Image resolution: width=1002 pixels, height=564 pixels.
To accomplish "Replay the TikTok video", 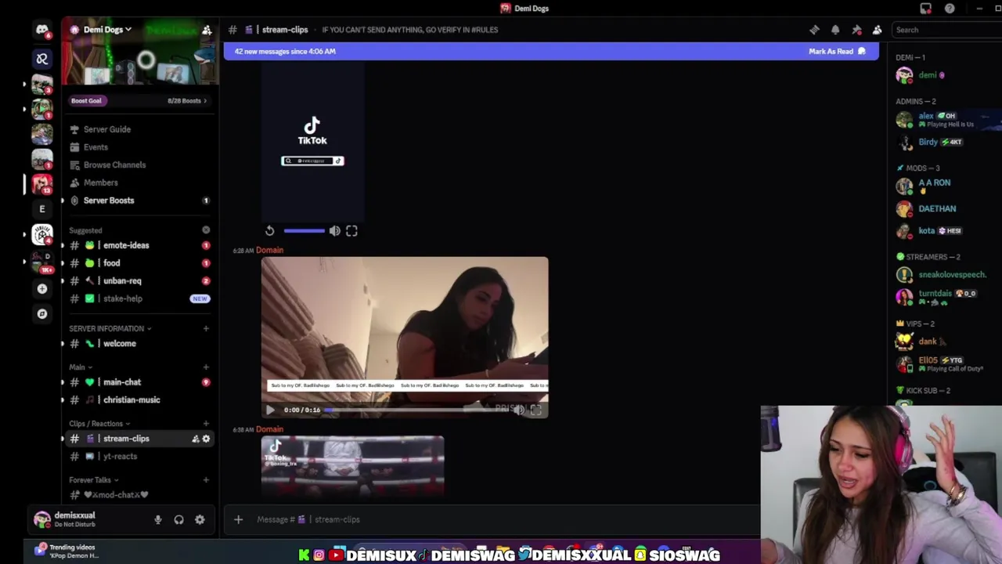I will (269, 230).
